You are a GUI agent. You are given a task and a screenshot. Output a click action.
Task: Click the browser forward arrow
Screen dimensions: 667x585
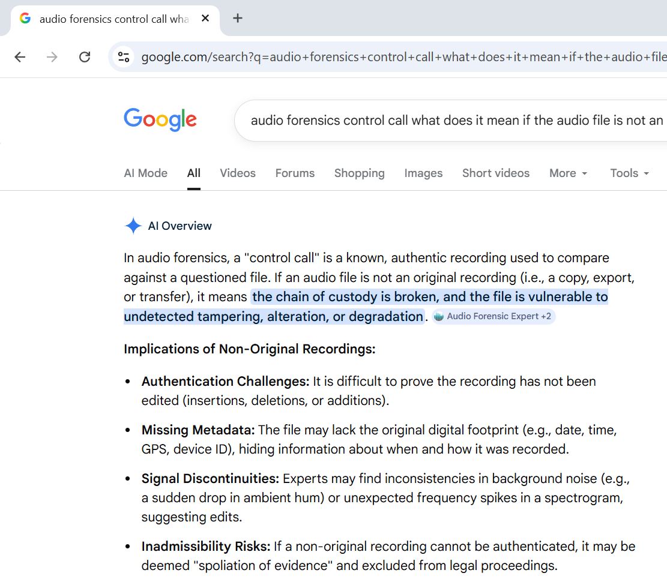[x=52, y=57]
